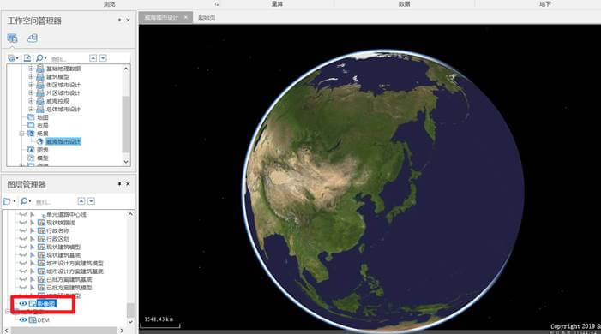
Task: Select the 地图 node in workspace tree
Action: pyautogui.click(x=43, y=117)
